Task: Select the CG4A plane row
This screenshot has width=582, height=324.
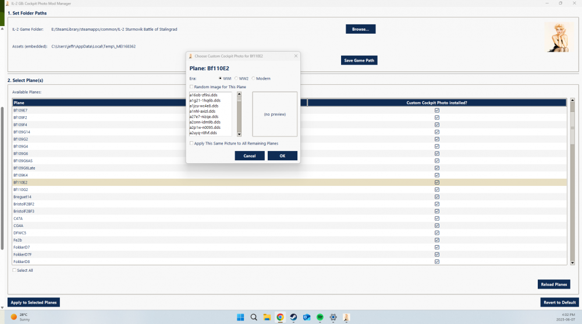Action: 289,225
